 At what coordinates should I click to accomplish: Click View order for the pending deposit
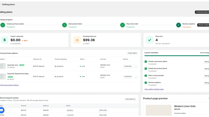tap(103, 110)
